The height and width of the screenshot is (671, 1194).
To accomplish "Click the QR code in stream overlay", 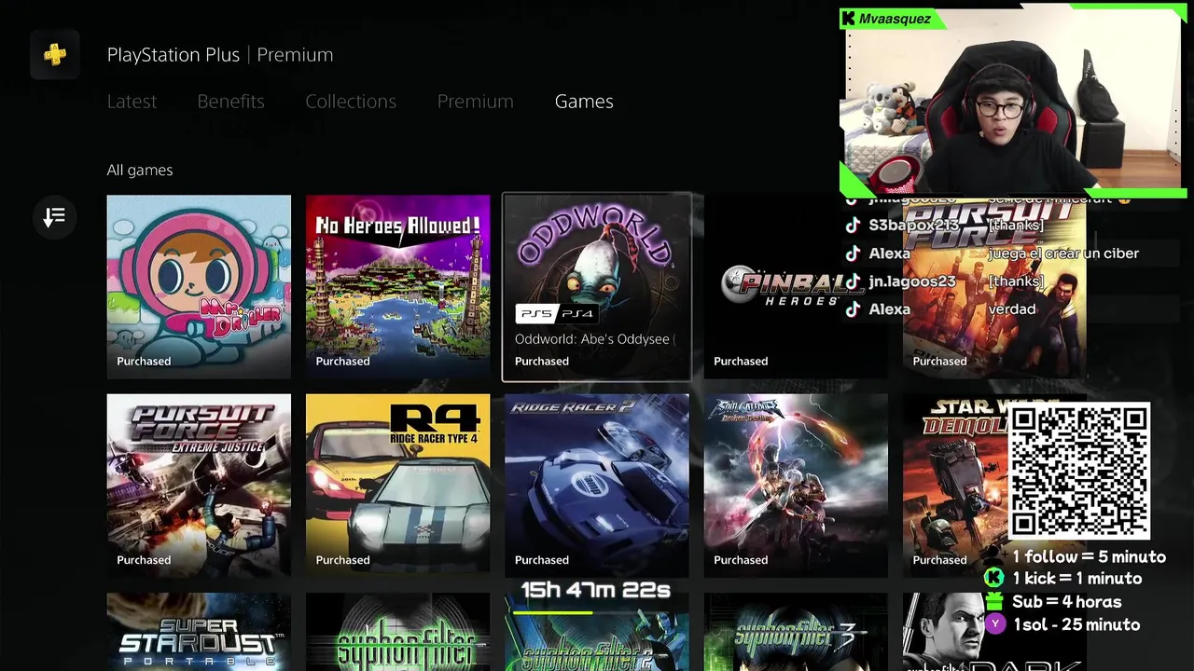I will pos(1079,471).
